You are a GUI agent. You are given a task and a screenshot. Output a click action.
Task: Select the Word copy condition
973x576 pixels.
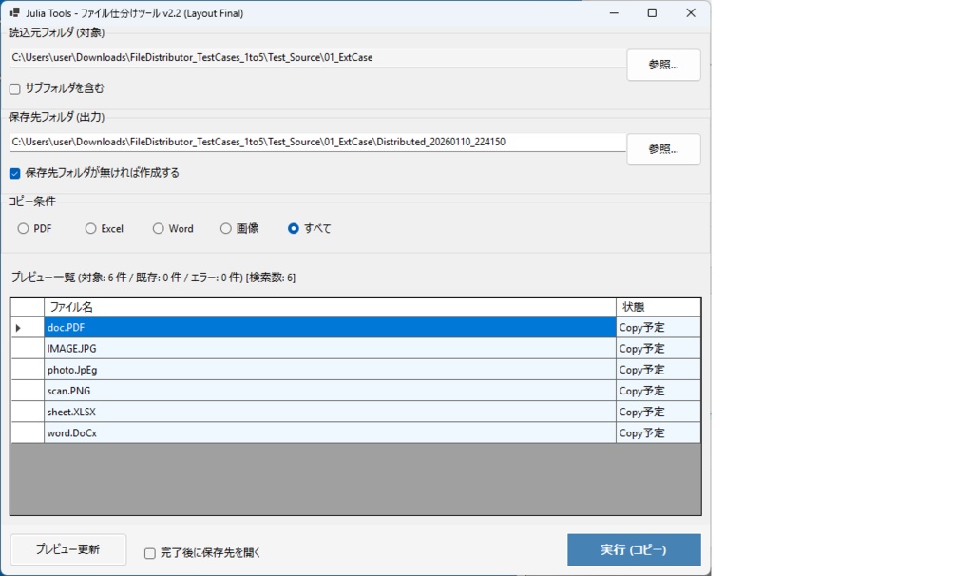[x=158, y=228]
